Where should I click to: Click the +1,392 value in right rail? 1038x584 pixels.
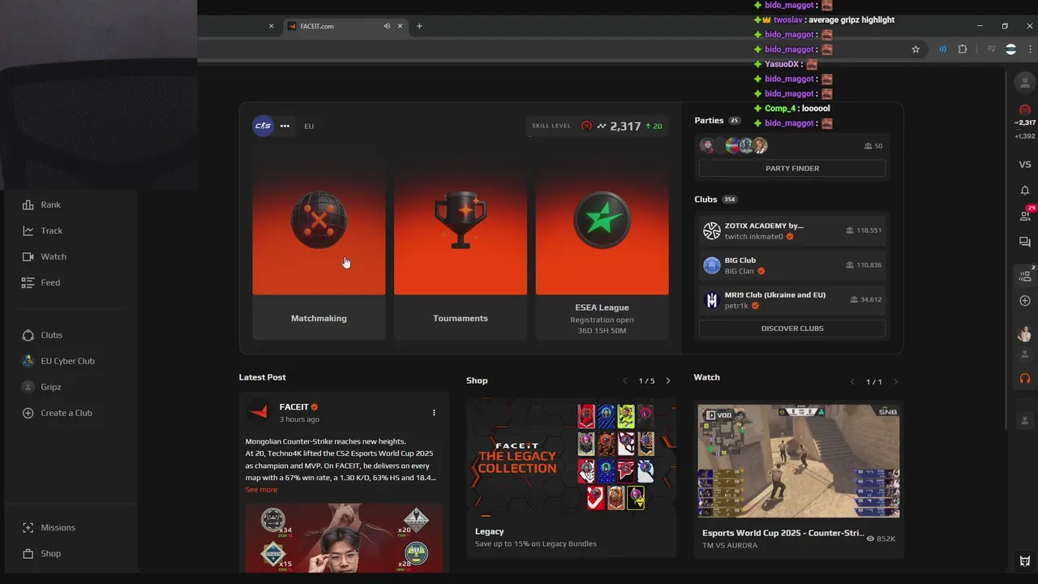pos(1025,136)
